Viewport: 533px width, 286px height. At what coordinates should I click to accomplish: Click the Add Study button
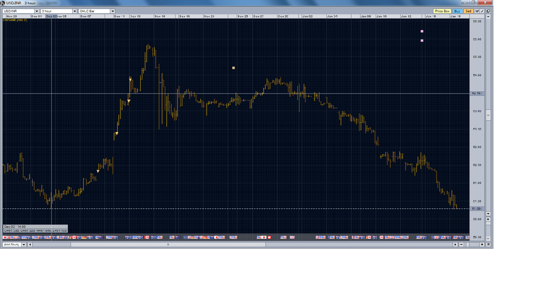click(x=12, y=244)
